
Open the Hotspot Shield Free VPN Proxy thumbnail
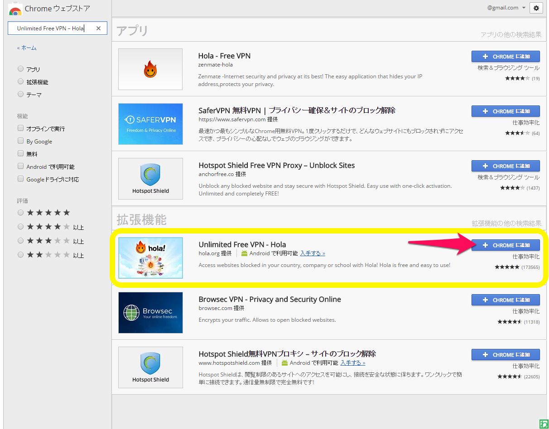pos(150,179)
